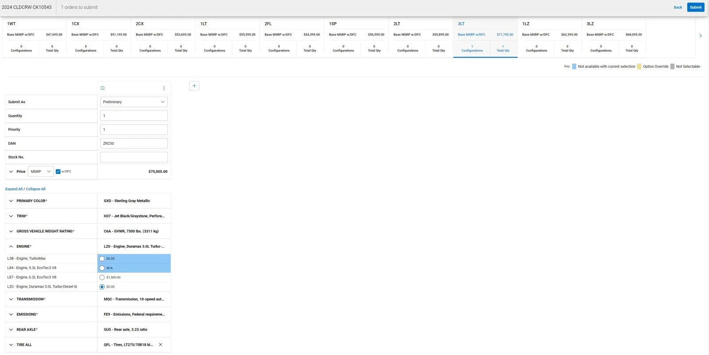Select the LZ0 Duramax Turbo-Diesel radio button

tap(102, 287)
